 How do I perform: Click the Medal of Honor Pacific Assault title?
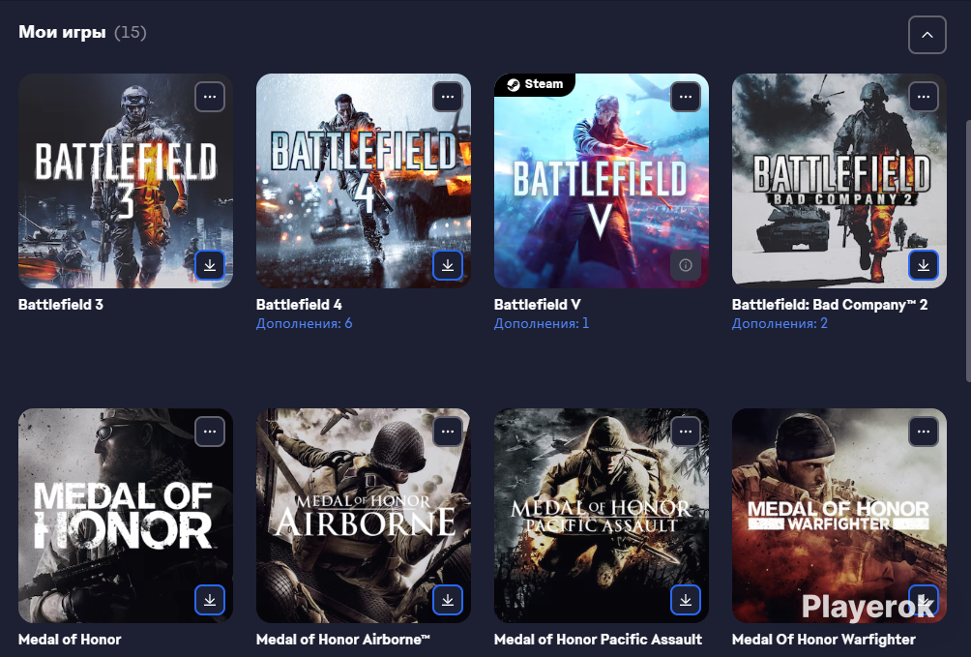point(599,639)
